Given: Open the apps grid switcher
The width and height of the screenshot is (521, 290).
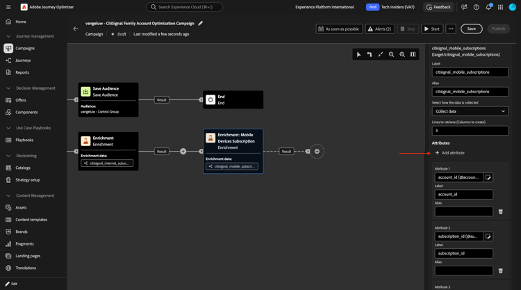Looking at the screenshot, I should pyautogui.click(x=500, y=7).
